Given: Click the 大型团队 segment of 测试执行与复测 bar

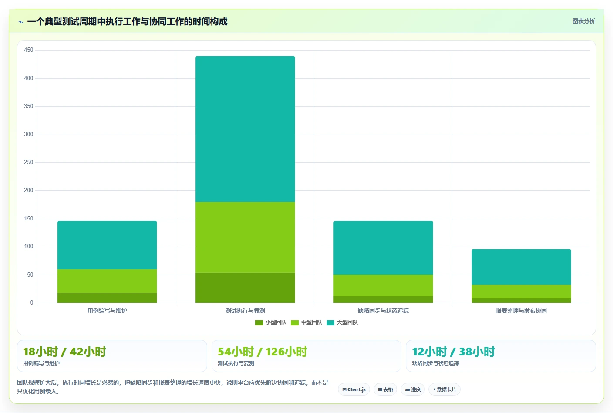Looking at the screenshot, I should 245,129.
